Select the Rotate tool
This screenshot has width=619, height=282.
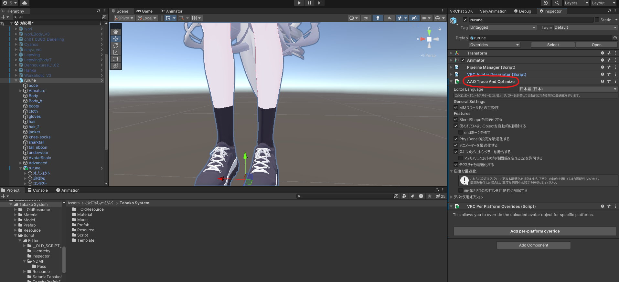coord(116,45)
